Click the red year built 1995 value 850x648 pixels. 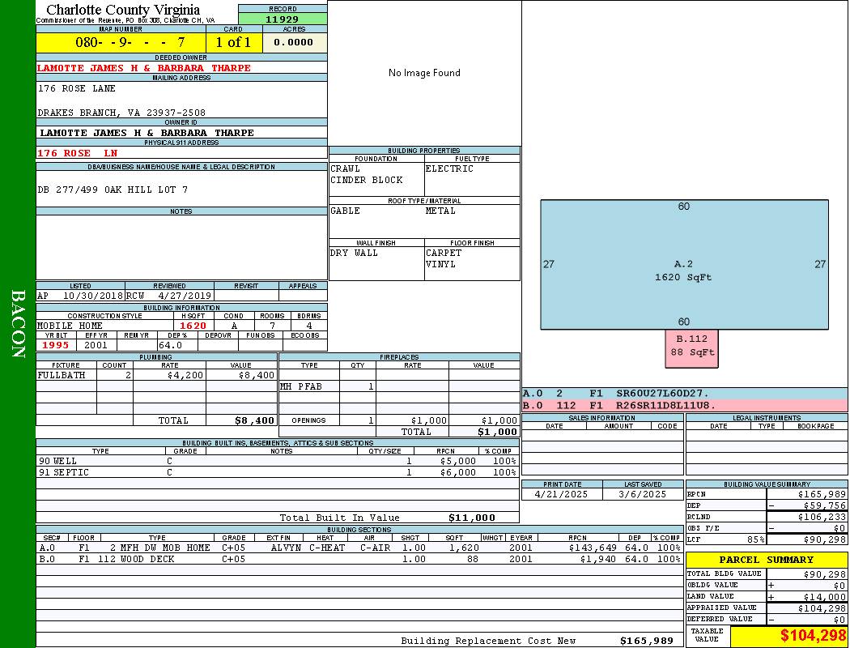click(56, 345)
